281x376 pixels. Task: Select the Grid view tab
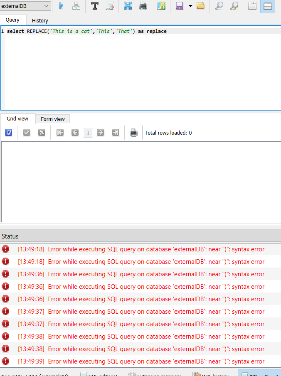[17, 119]
